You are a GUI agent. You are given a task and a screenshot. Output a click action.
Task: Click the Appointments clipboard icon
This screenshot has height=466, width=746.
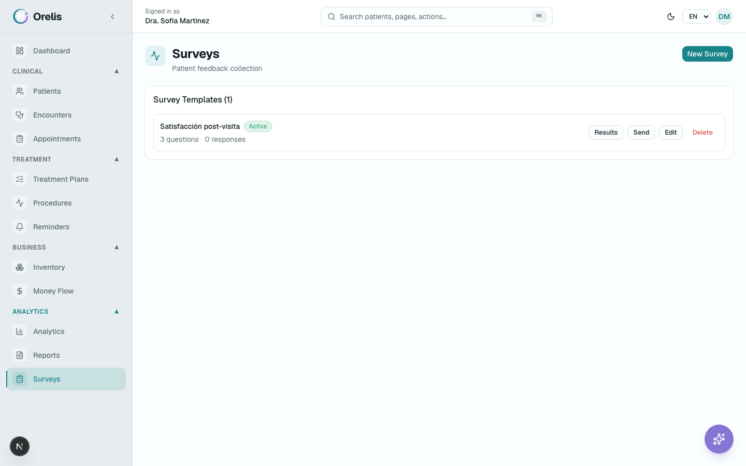[x=20, y=139]
